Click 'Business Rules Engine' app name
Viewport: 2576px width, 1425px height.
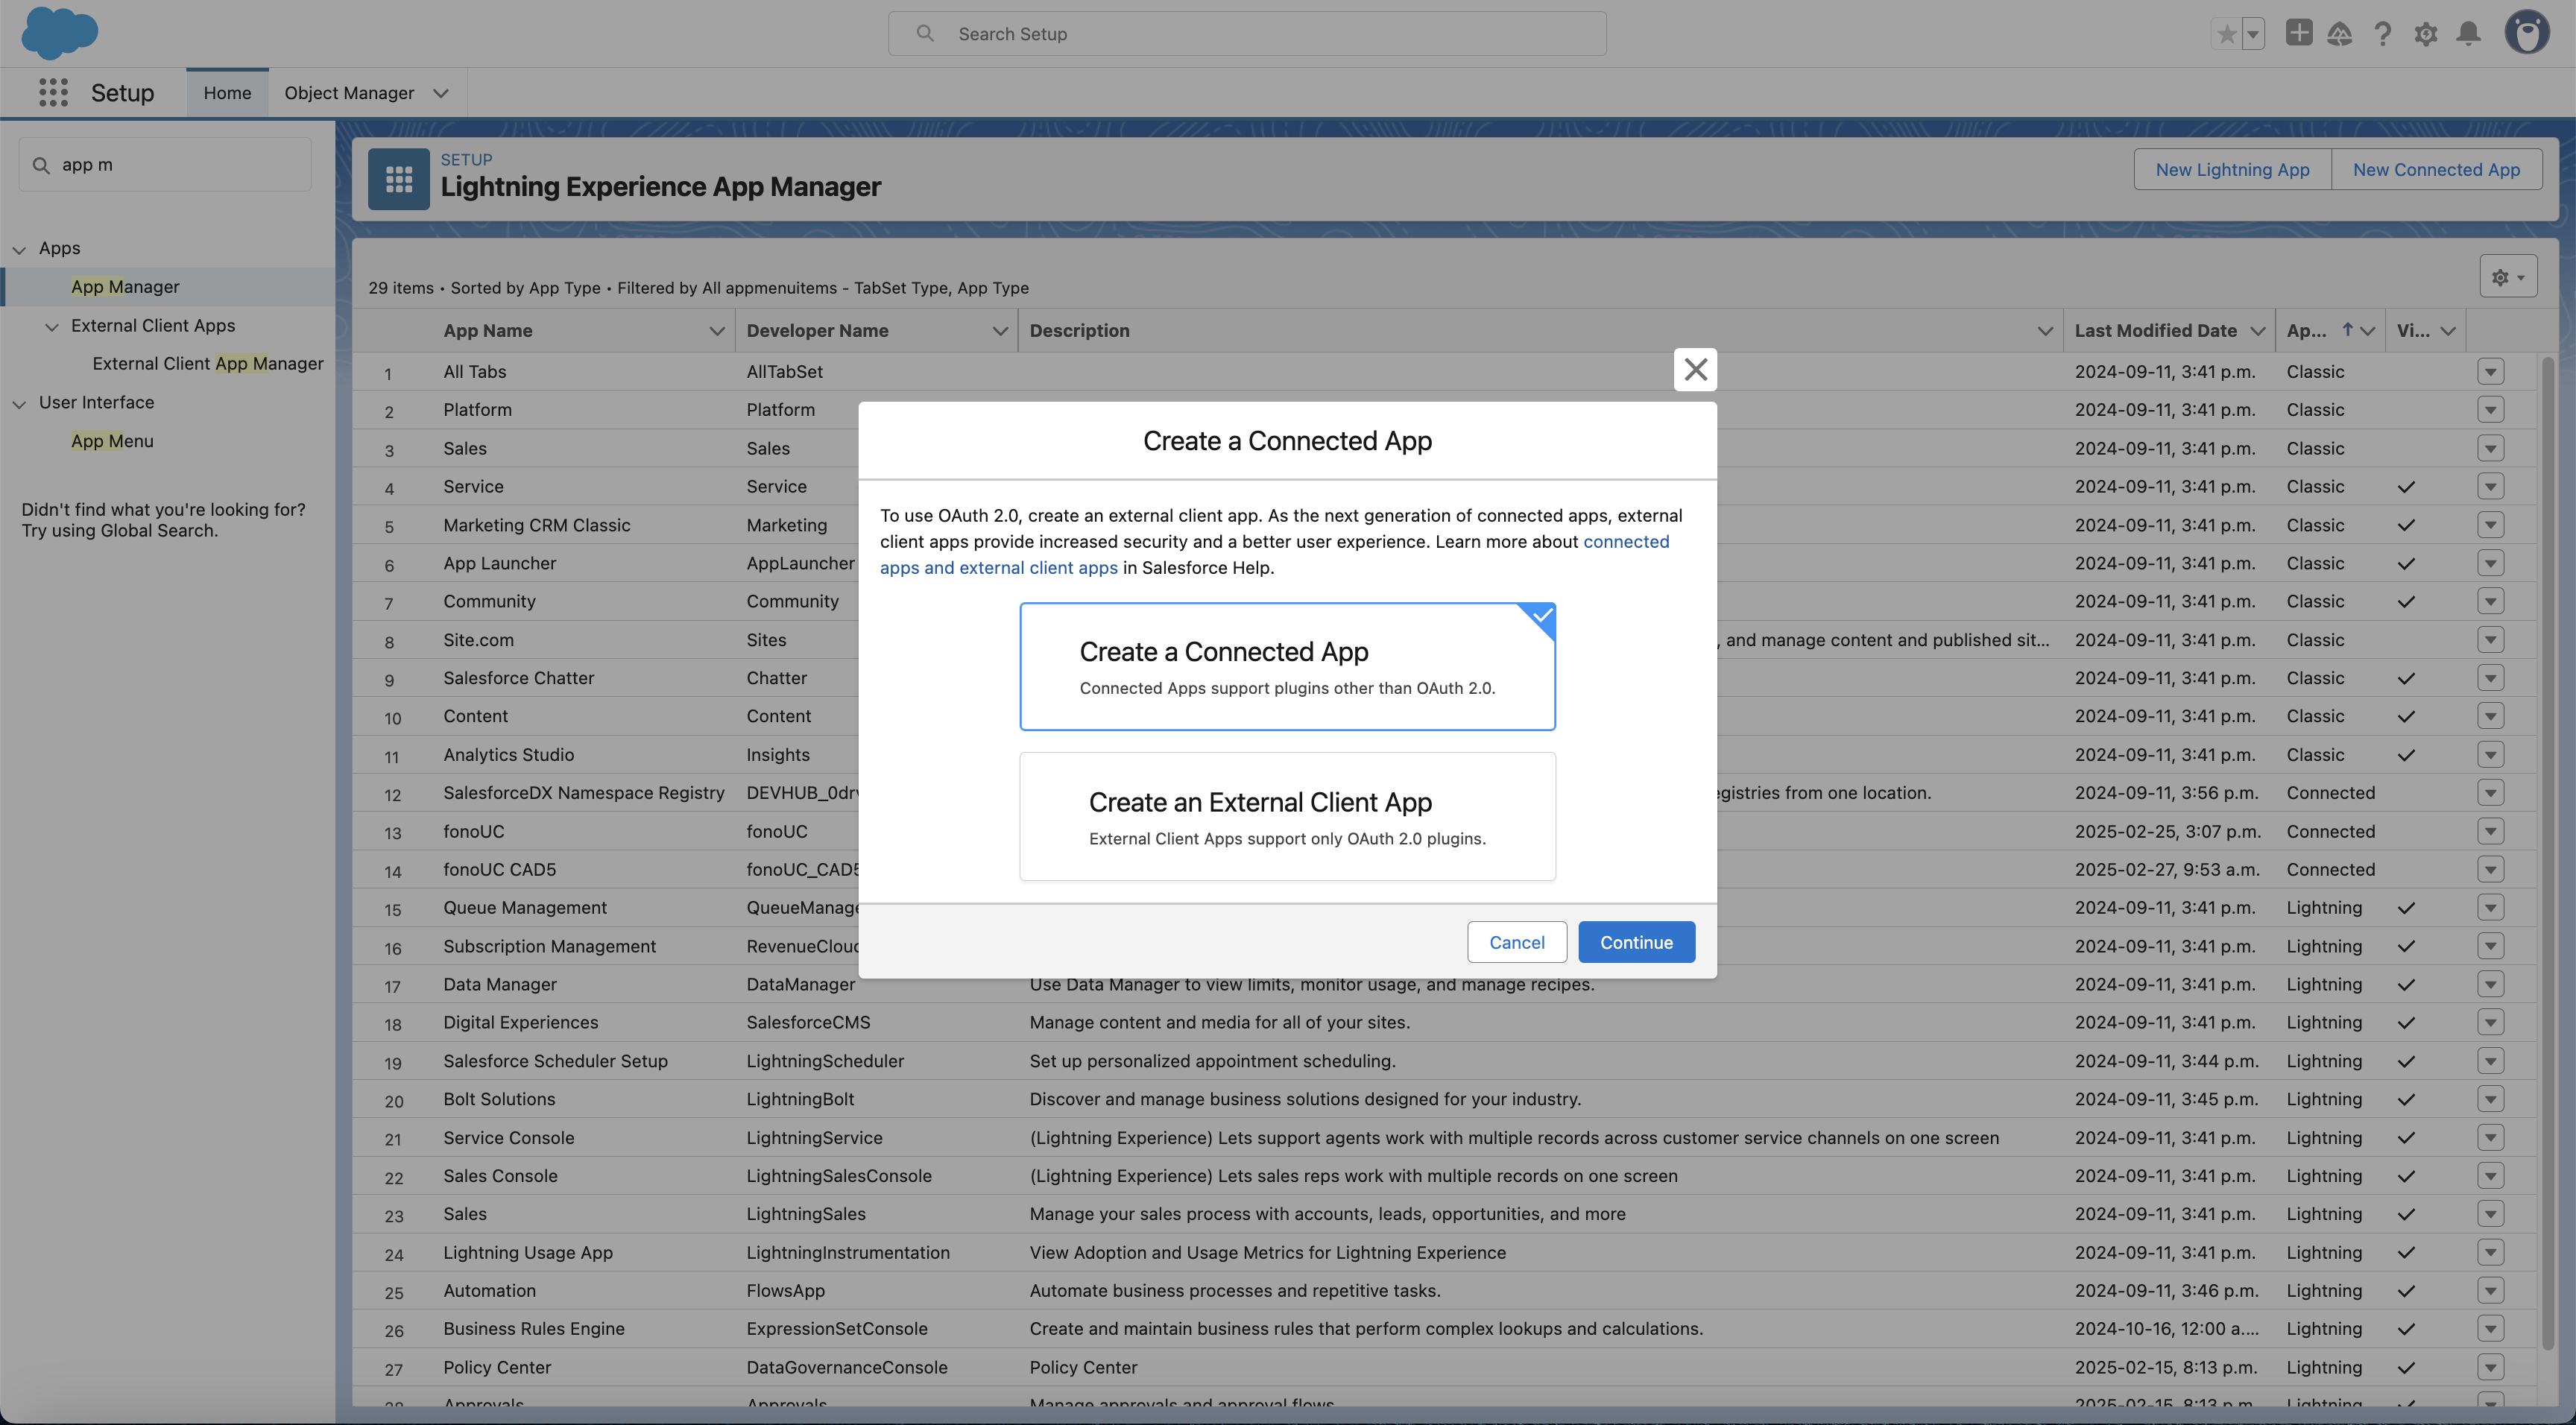[x=534, y=1329]
